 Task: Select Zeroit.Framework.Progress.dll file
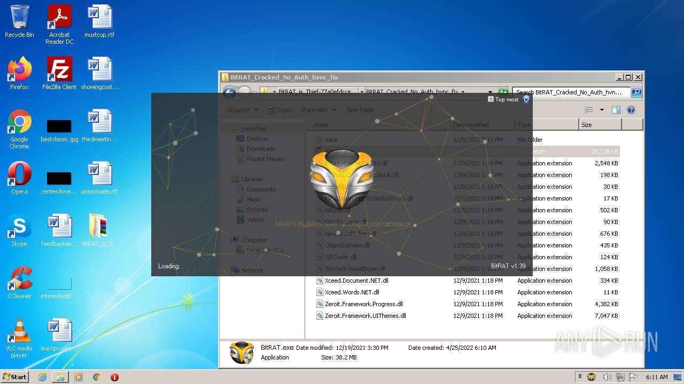(x=364, y=304)
